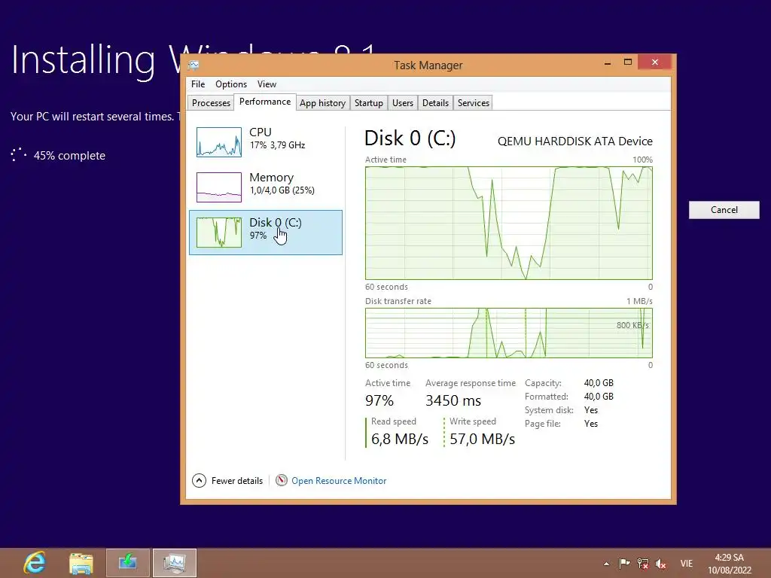Open the clock showing 4:29 SA
Viewport: 771px width, 578px height.
coord(730,563)
